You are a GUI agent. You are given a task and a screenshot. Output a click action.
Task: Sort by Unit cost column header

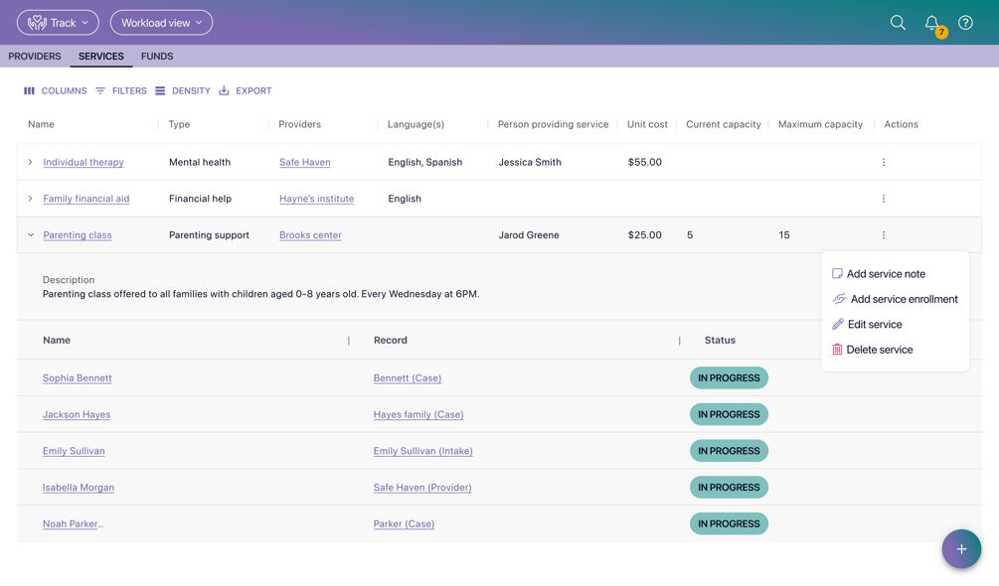click(647, 124)
